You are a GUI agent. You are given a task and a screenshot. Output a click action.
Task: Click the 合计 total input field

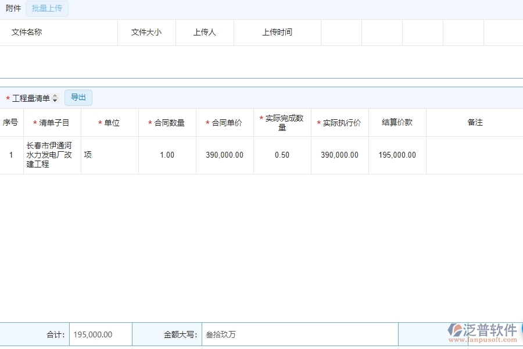click(x=99, y=334)
